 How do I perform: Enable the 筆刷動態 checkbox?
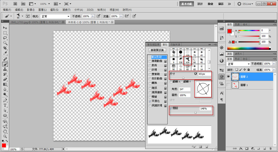click(x=150, y=61)
